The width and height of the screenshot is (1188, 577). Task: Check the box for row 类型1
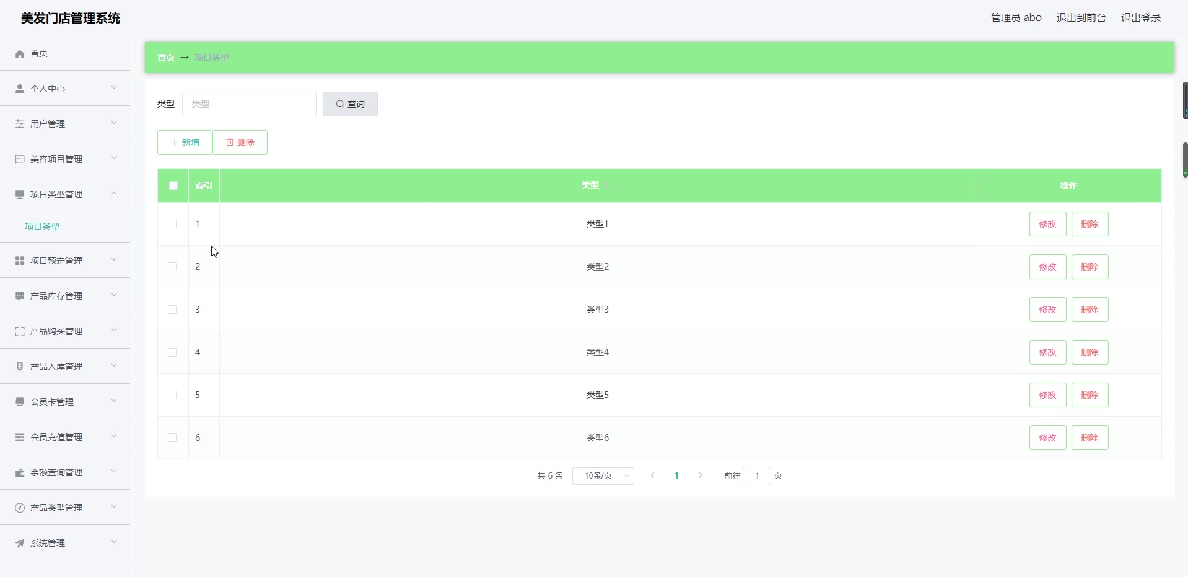(x=172, y=224)
